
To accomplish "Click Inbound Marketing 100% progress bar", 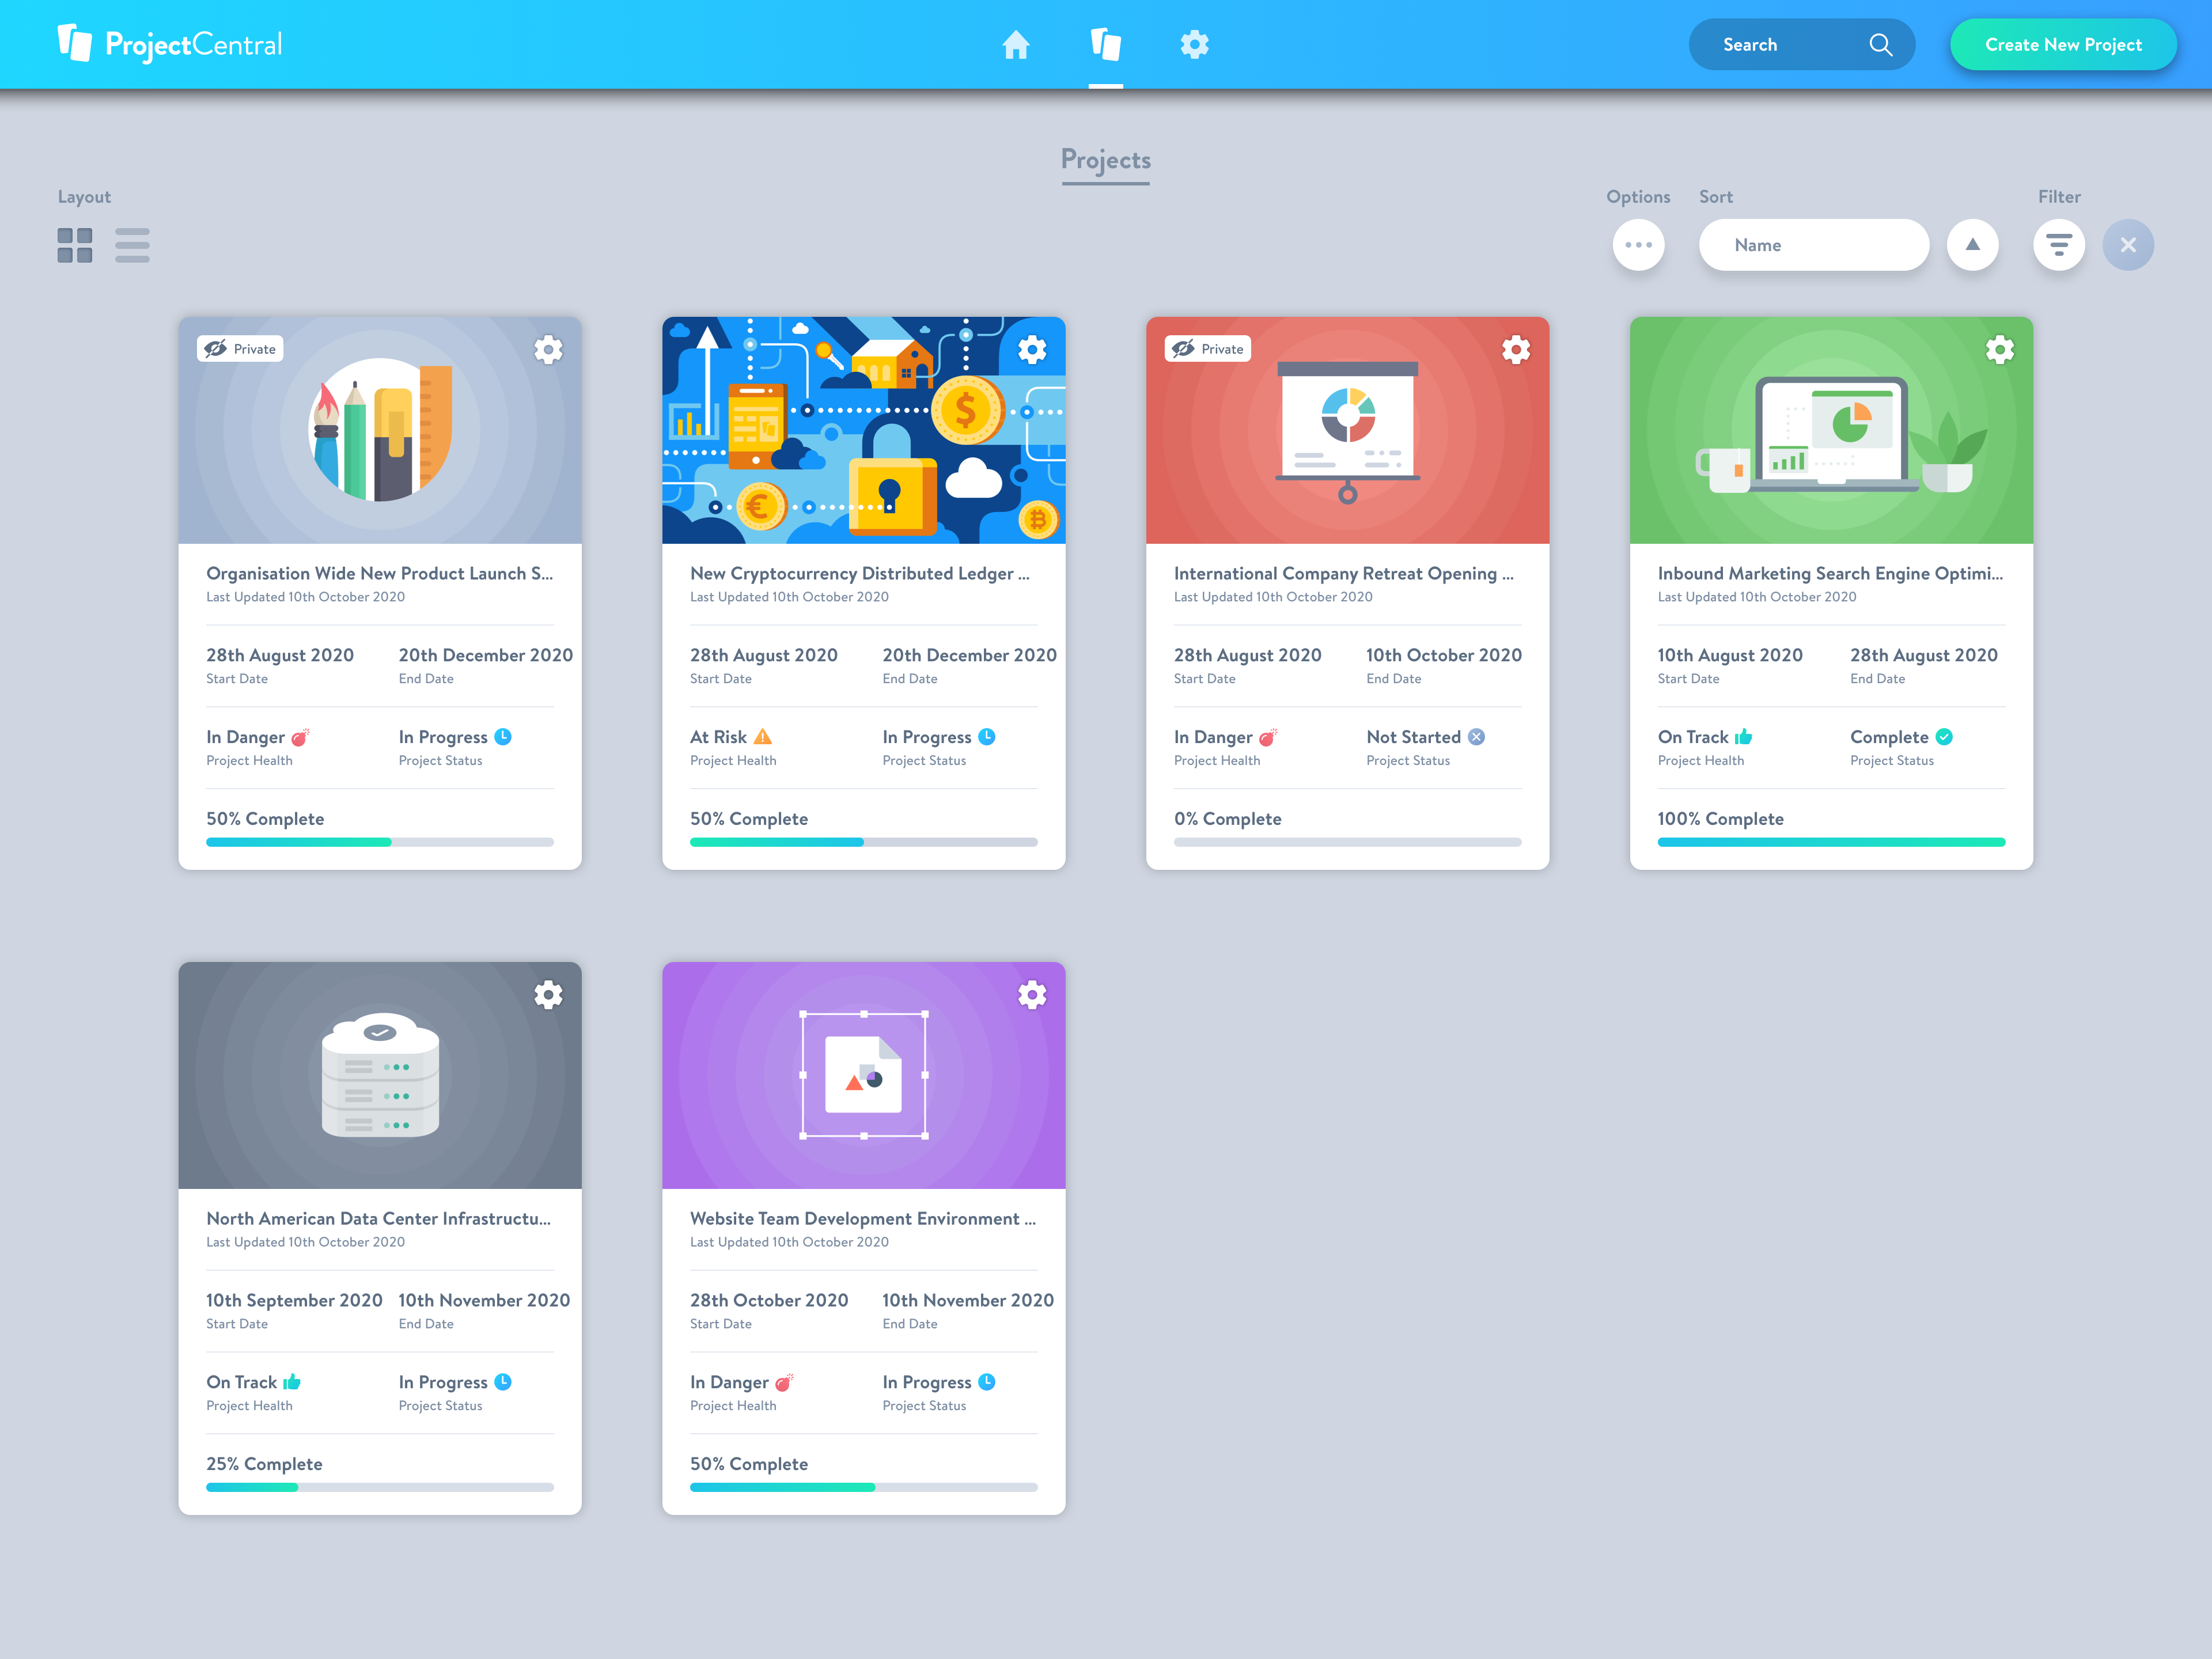I will [1832, 842].
